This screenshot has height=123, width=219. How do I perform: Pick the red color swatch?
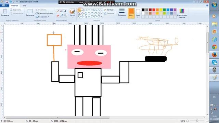[154, 10]
